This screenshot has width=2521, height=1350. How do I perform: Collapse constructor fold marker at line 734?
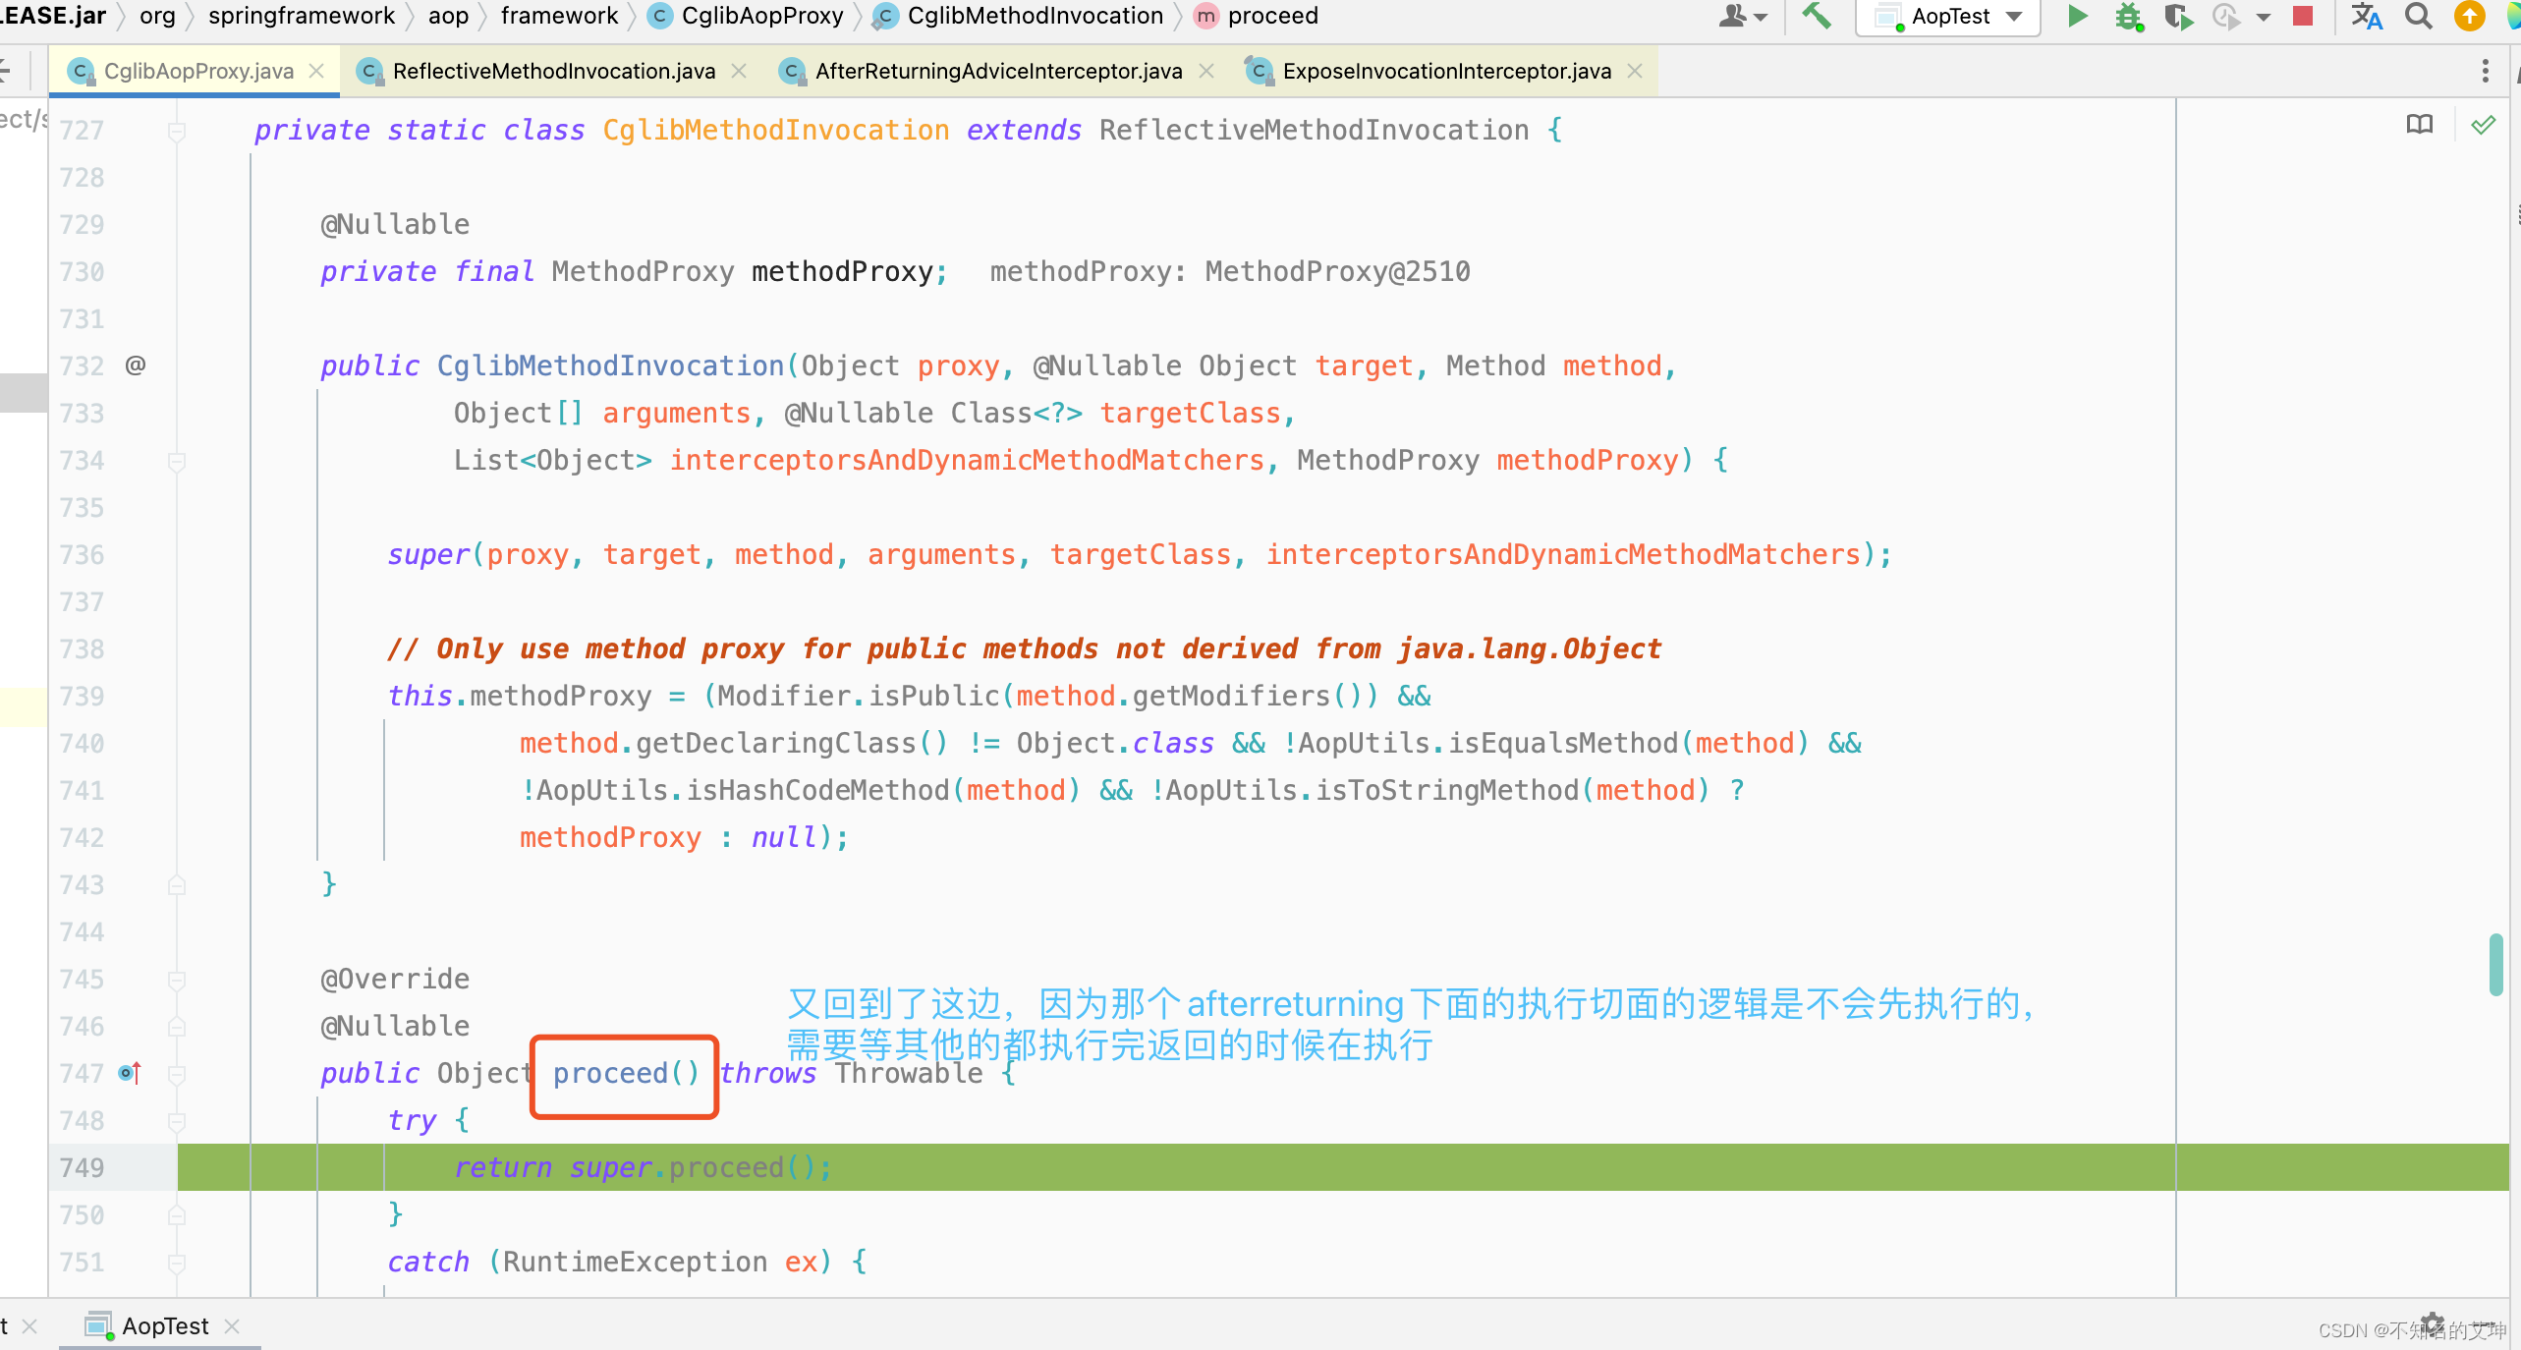coord(177,461)
